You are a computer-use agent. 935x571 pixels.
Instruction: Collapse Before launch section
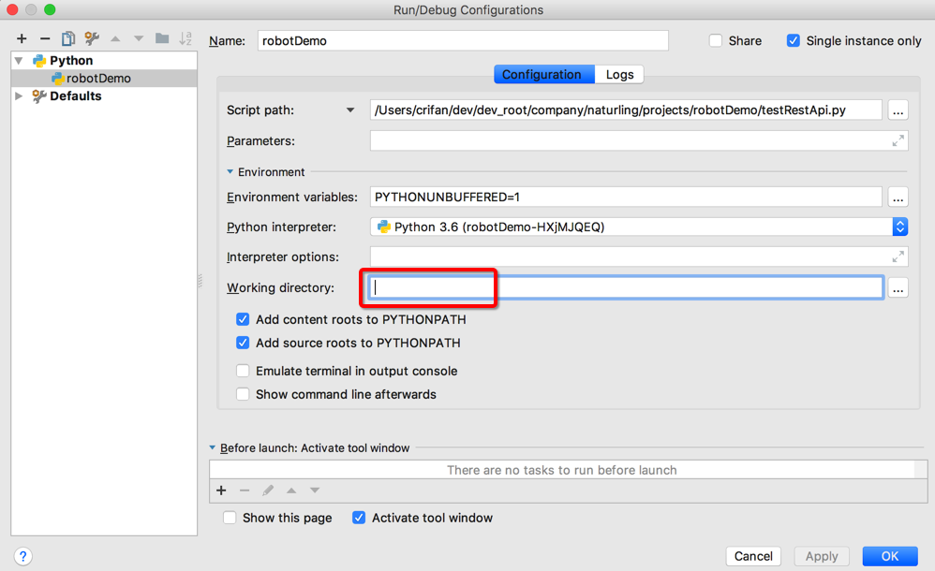[x=213, y=447]
